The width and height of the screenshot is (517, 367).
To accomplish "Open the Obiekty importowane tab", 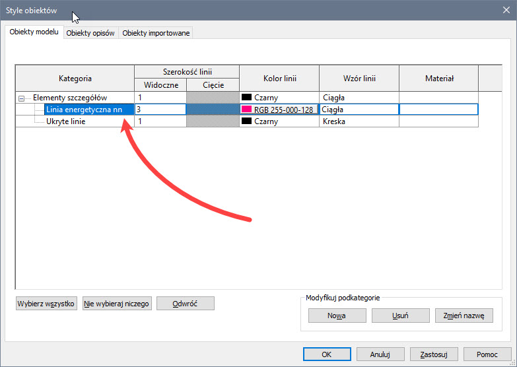I will coord(156,33).
